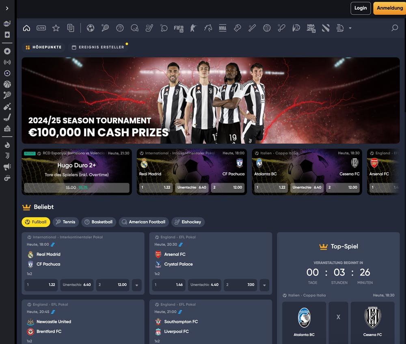Pick odds 1.22 for Atalanta BC in featured card
The height and width of the screenshot is (344, 406).
tap(271, 187)
